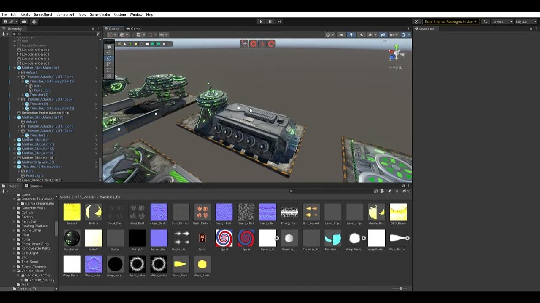
Task: Collapse Mother_Ship_Main_Half in Hierarchy
Action: tap(15, 68)
